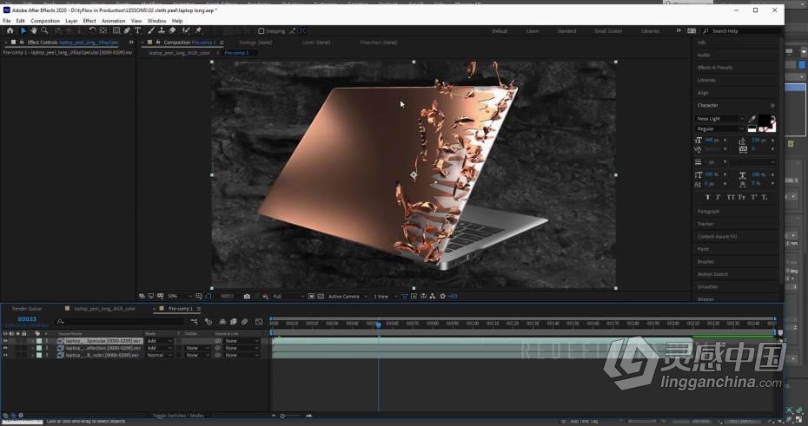Click the snapshot camera icon in the viewer
Viewport: 808px width, 426px height.
[247, 297]
